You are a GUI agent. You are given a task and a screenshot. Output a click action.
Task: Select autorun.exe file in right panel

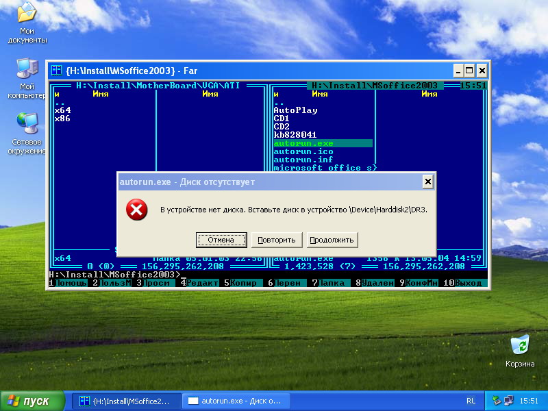pos(323,143)
